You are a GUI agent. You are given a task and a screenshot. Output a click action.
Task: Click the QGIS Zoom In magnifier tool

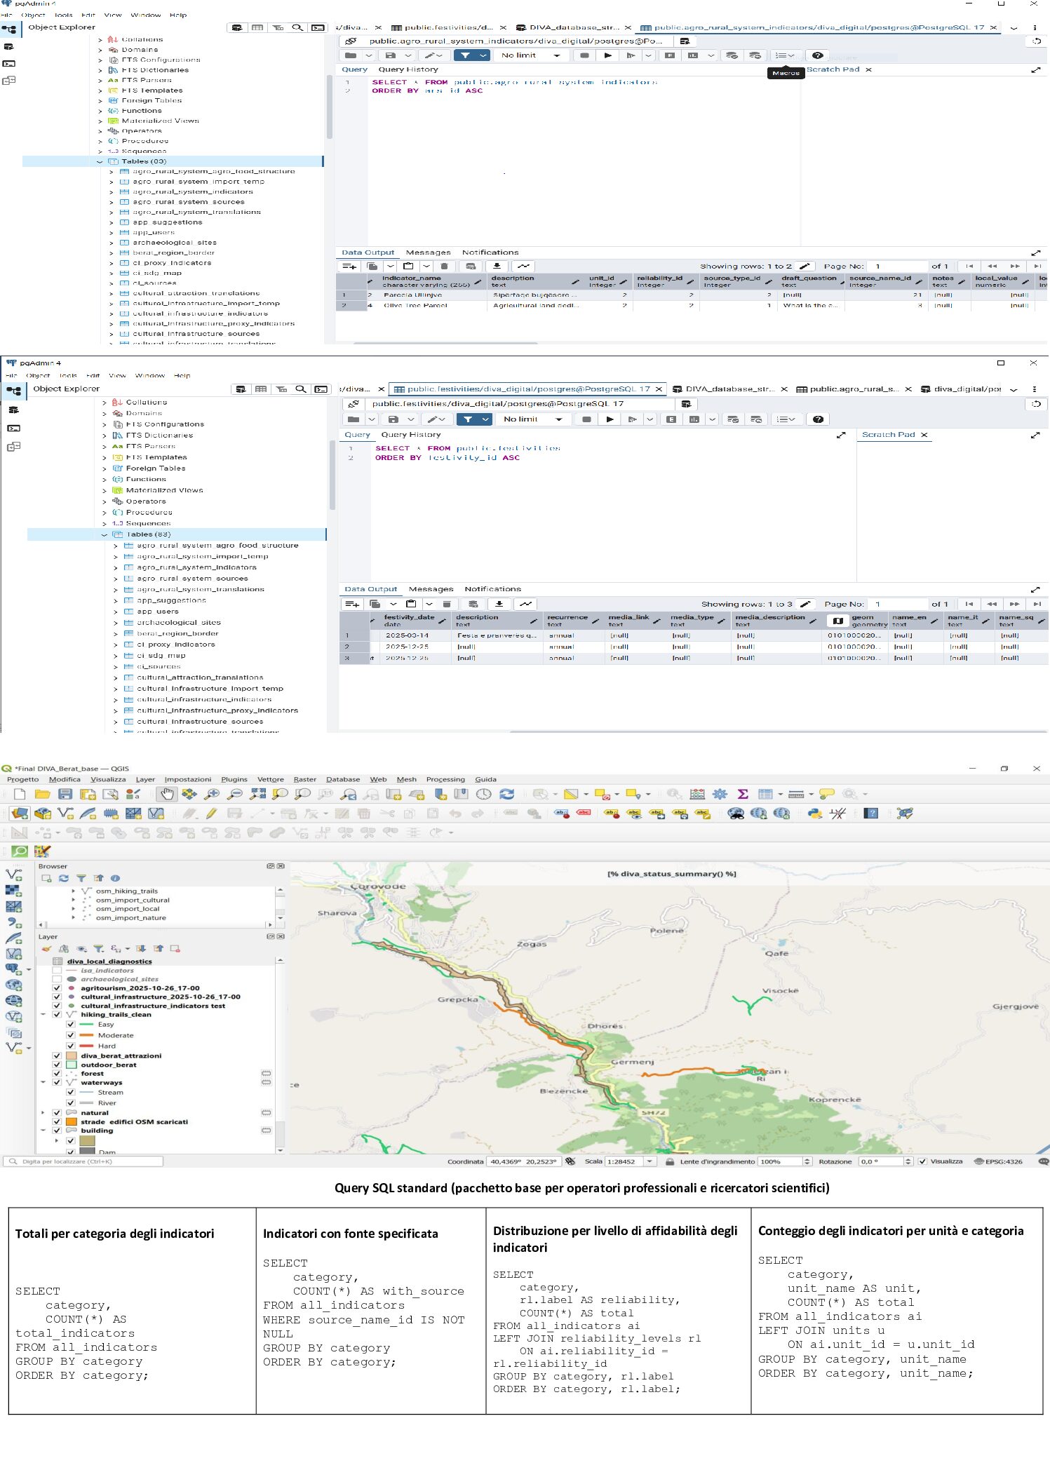click(x=211, y=794)
